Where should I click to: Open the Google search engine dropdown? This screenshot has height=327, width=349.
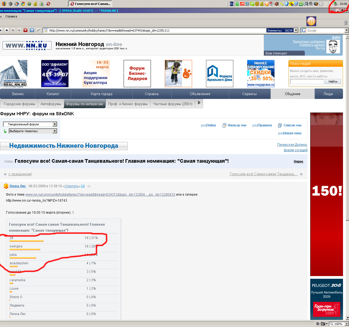[347, 31]
